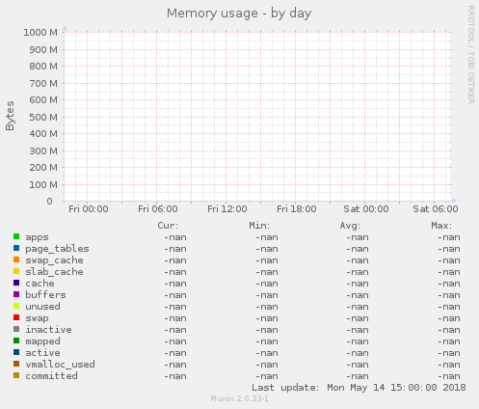Click the page_tables row Min '-nan' value
The image size is (479, 409).
[267, 249]
